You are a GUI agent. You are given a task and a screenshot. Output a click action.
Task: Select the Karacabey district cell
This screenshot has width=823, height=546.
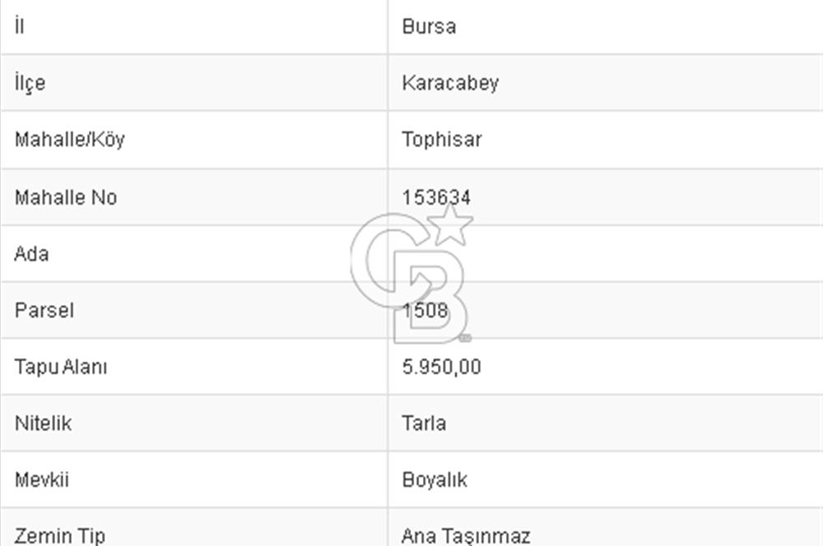[x=450, y=83]
